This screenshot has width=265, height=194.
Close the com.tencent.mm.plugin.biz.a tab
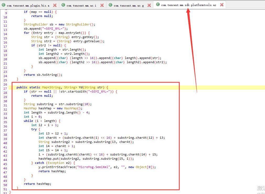[x=55, y=5]
